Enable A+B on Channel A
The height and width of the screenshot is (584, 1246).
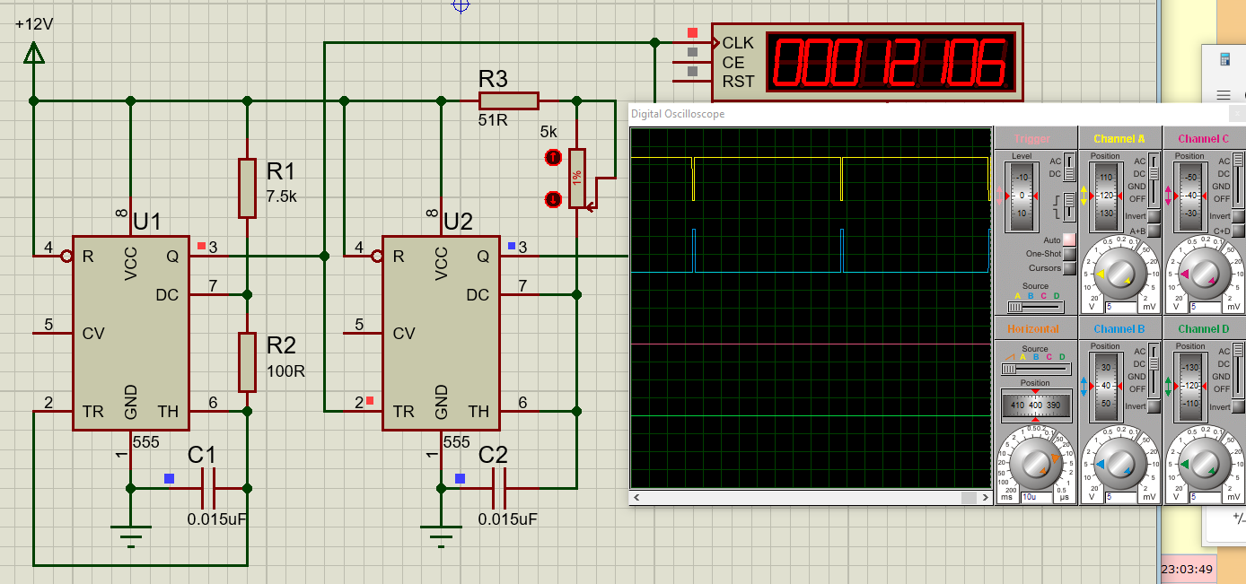coord(1154,231)
